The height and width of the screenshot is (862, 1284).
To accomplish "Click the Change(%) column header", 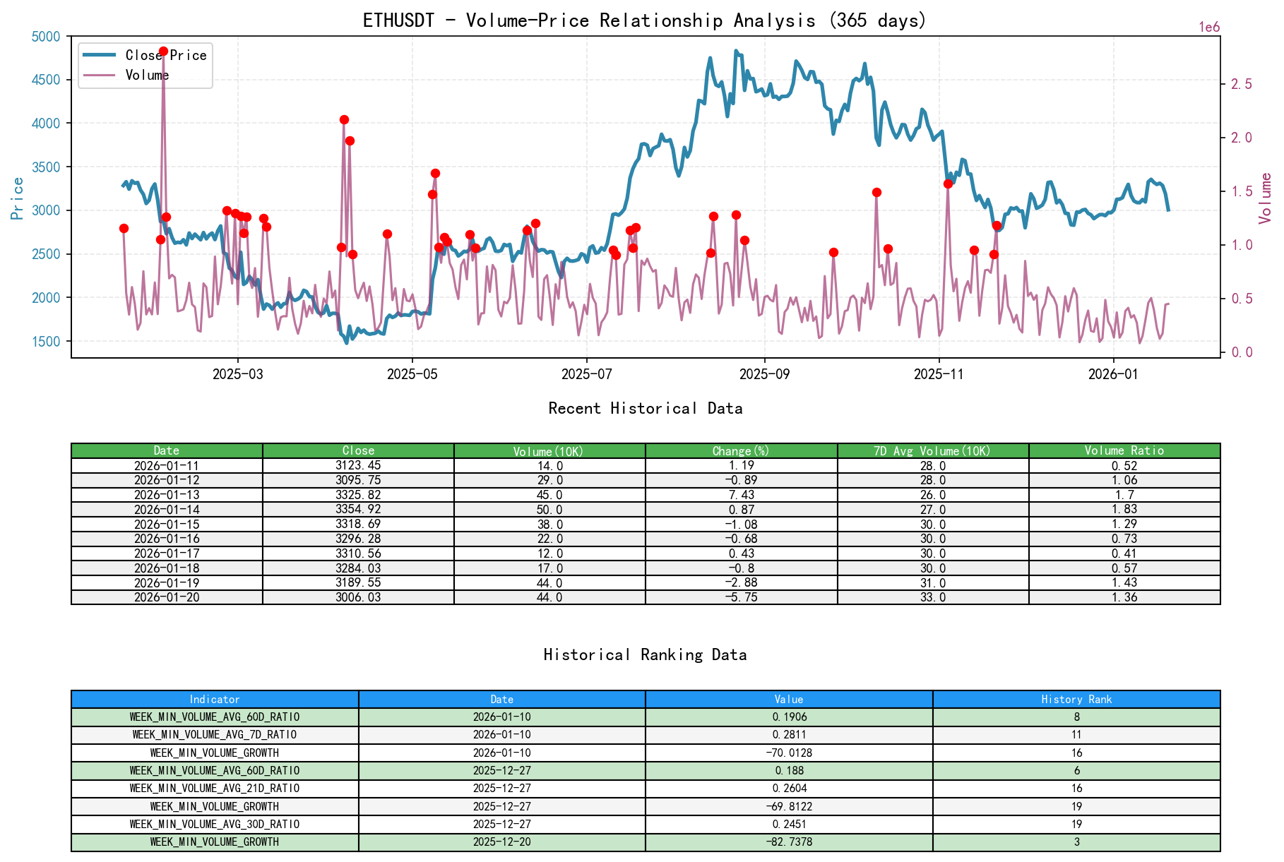I will click(x=740, y=450).
